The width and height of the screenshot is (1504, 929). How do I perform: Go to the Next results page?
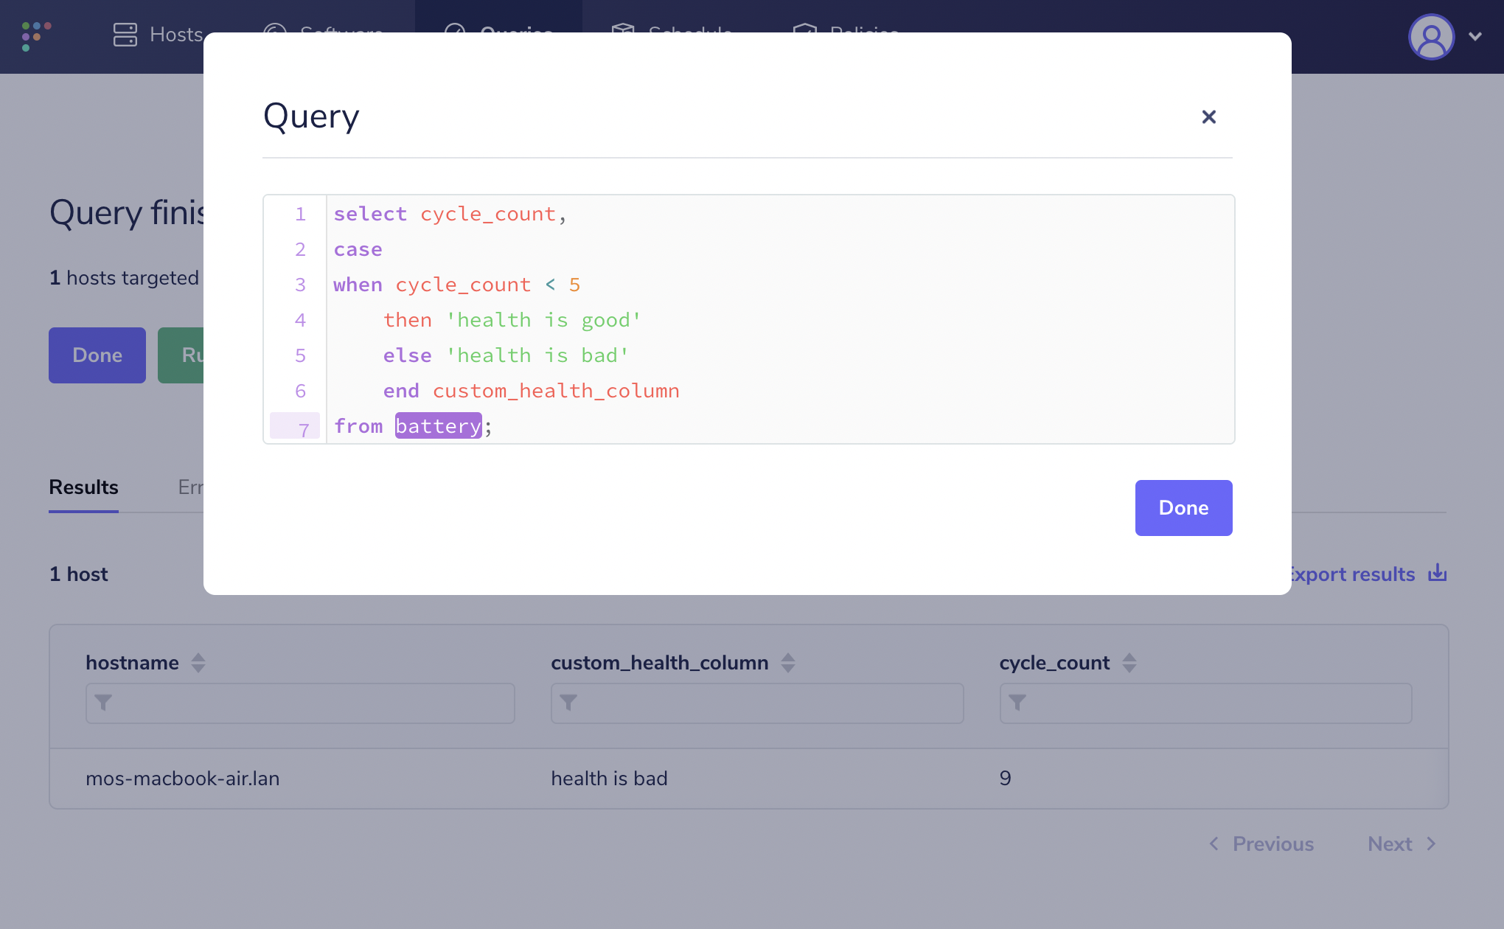click(1402, 843)
